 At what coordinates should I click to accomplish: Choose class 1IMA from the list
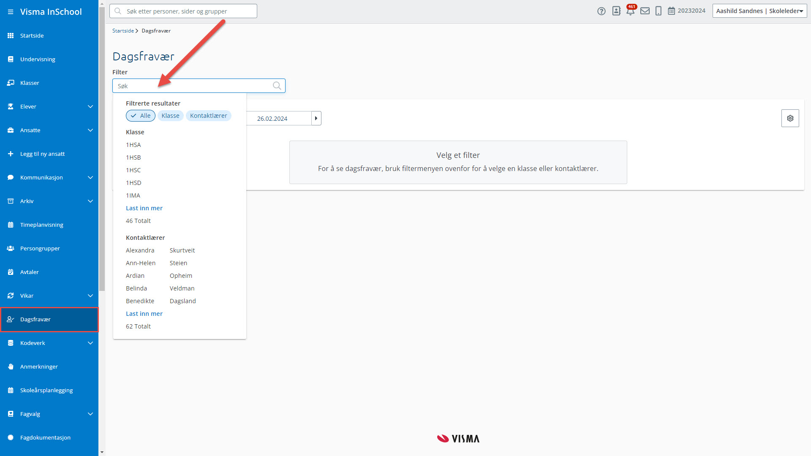point(133,195)
